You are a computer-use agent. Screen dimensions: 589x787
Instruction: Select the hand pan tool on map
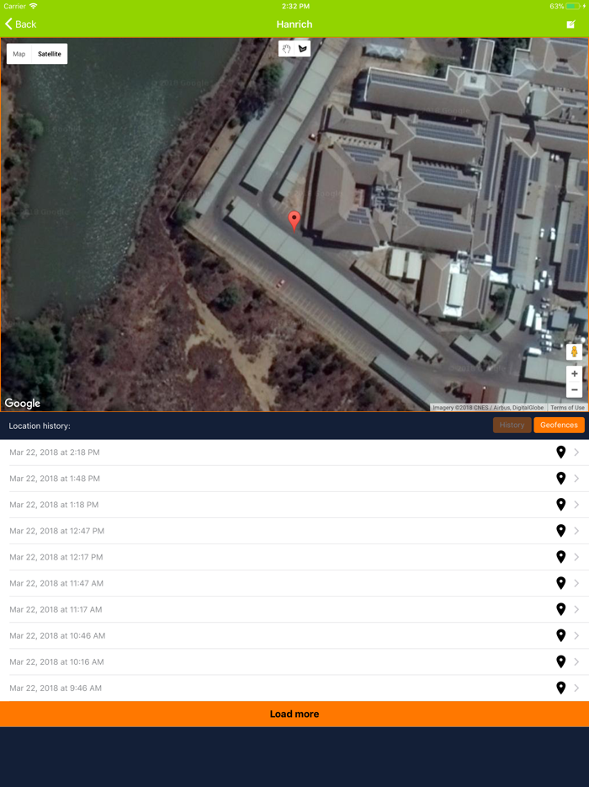click(x=287, y=49)
